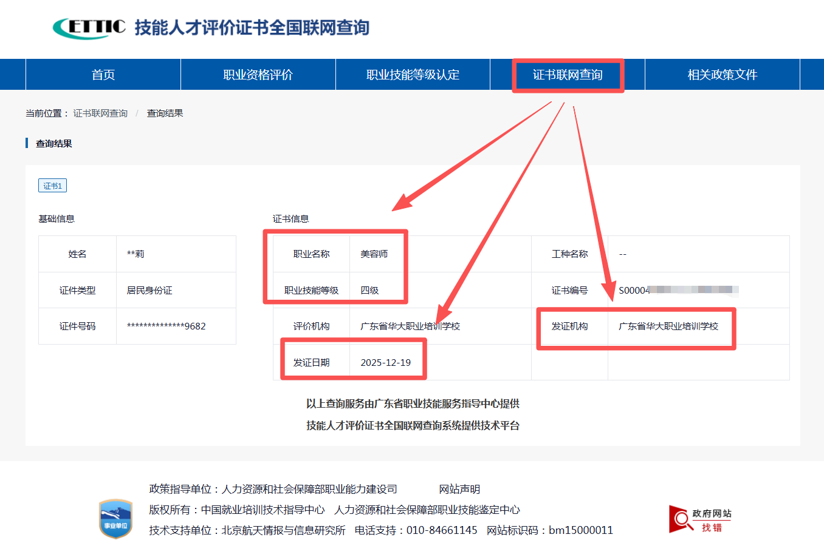
Task: Click the issue date value 2025-12-19
Action: pos(385,363)
